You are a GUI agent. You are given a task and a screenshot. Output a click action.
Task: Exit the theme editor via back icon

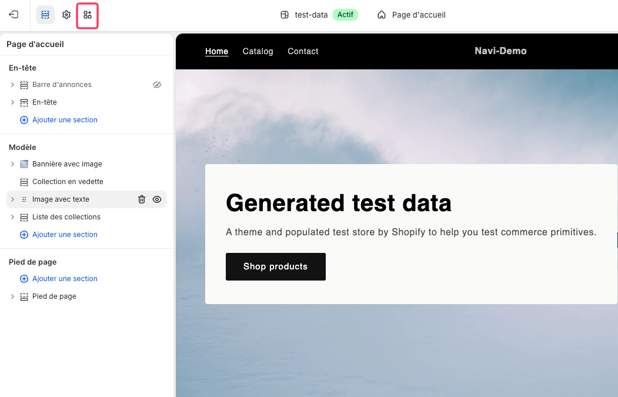click(14, 15)
